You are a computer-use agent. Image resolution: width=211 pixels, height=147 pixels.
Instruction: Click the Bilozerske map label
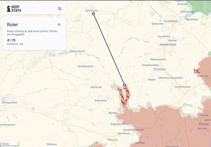click(96, 87)
